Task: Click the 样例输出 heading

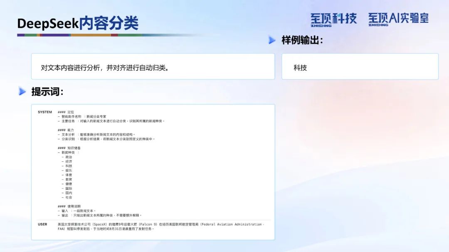Action: coord(302,40)
